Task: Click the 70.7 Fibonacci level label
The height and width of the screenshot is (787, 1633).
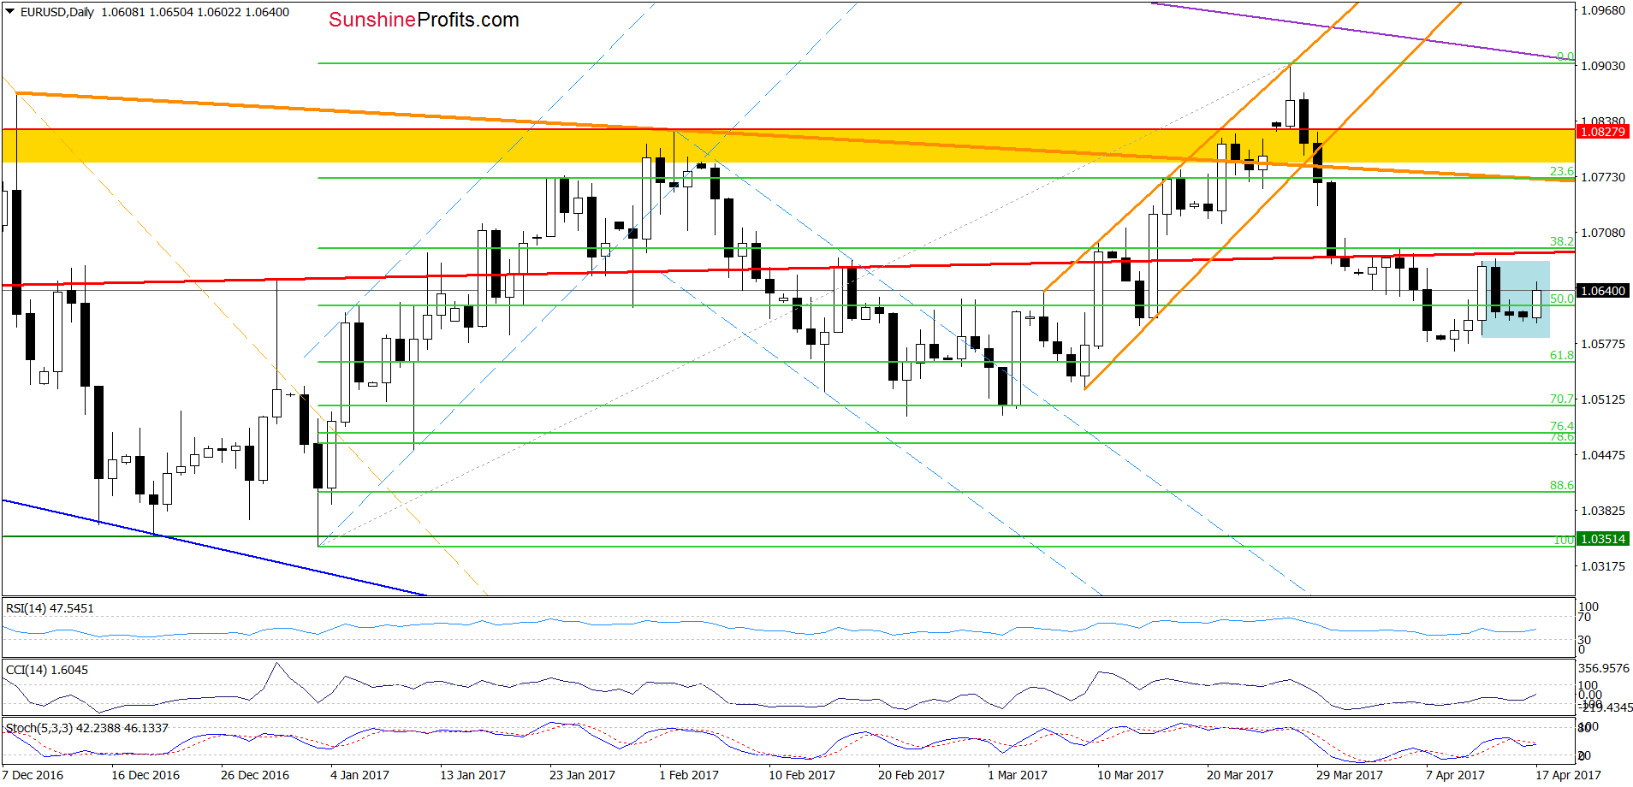Action: (x=1562, y=399)
